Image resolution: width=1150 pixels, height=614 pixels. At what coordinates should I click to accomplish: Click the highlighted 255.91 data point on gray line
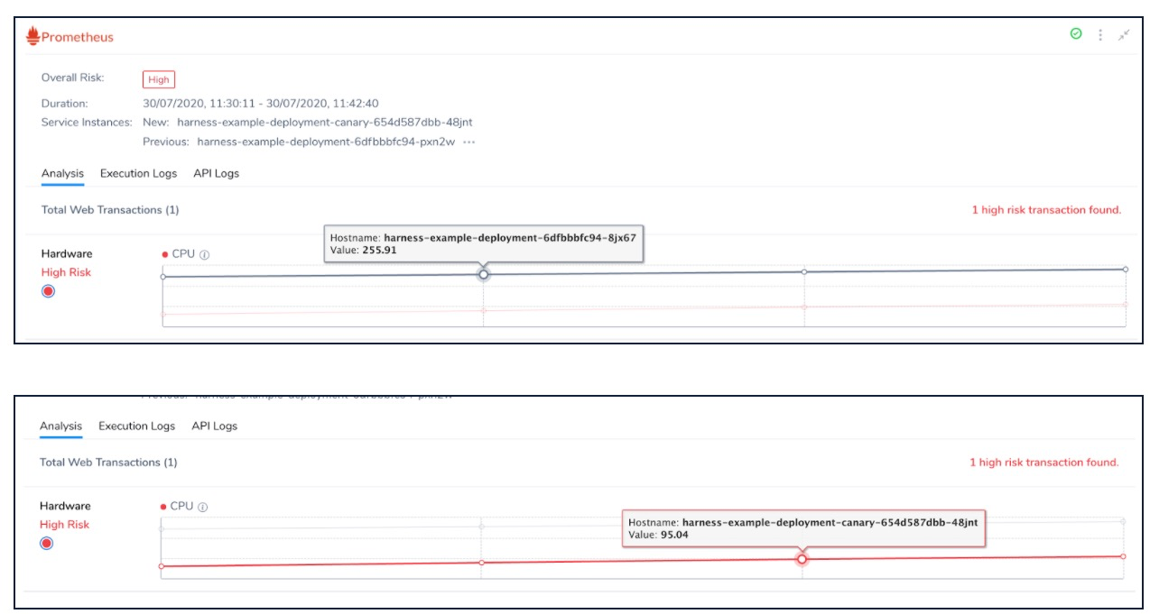pyautogui.click(x=484, y=274)
